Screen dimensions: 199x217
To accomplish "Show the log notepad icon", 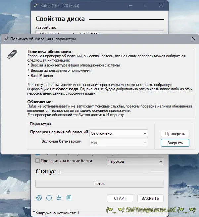I will pyautogui.click(x=69, y=198).
